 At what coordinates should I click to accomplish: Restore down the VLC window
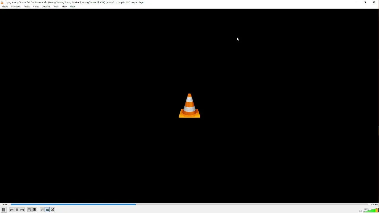(365, 2)
